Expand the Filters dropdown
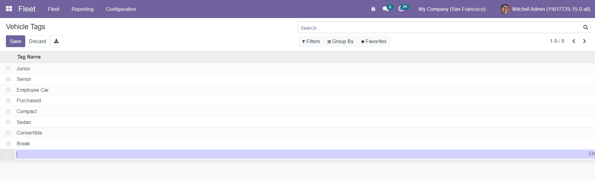The height and width of the screenshot is (181, 595). coord(311,42)
